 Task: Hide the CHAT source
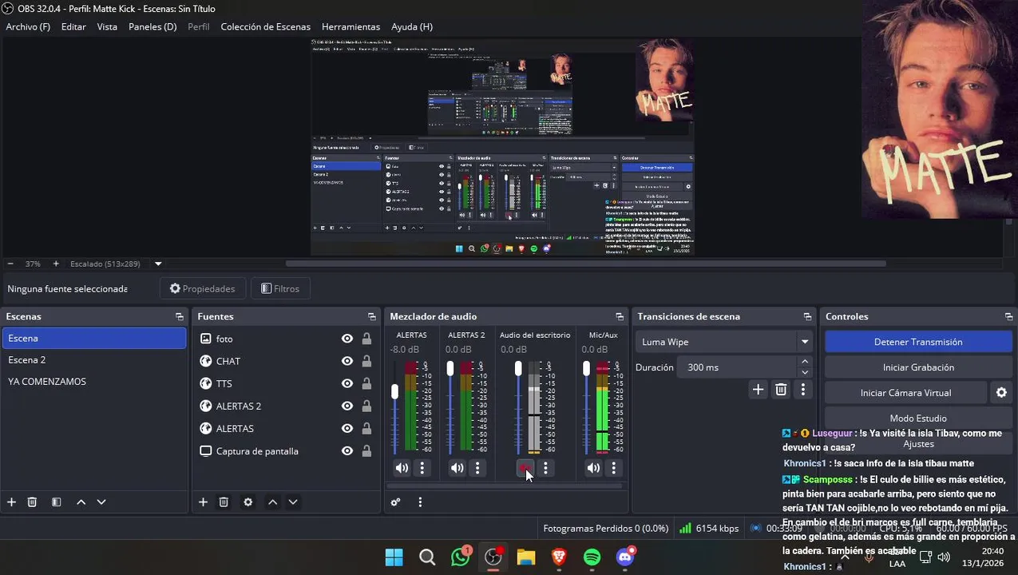(x=347, y=361)
